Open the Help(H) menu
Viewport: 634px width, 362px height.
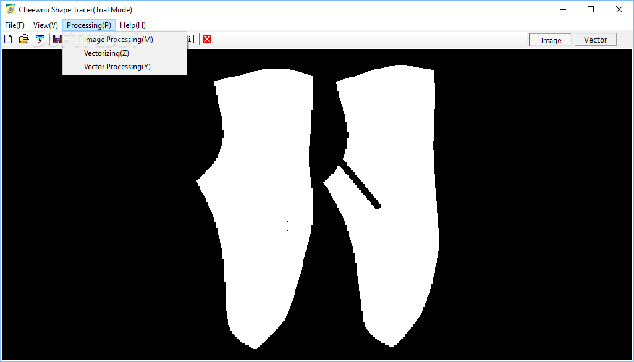133,25
